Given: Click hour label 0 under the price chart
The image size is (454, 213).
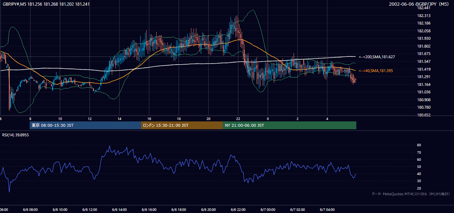Looking at the screenshot, I should click(x=268, y=119).
